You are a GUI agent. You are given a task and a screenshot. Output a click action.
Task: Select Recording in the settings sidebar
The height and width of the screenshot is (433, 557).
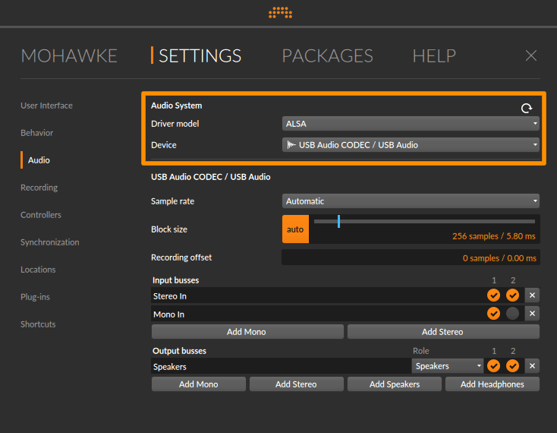click(x=39, y=188)
